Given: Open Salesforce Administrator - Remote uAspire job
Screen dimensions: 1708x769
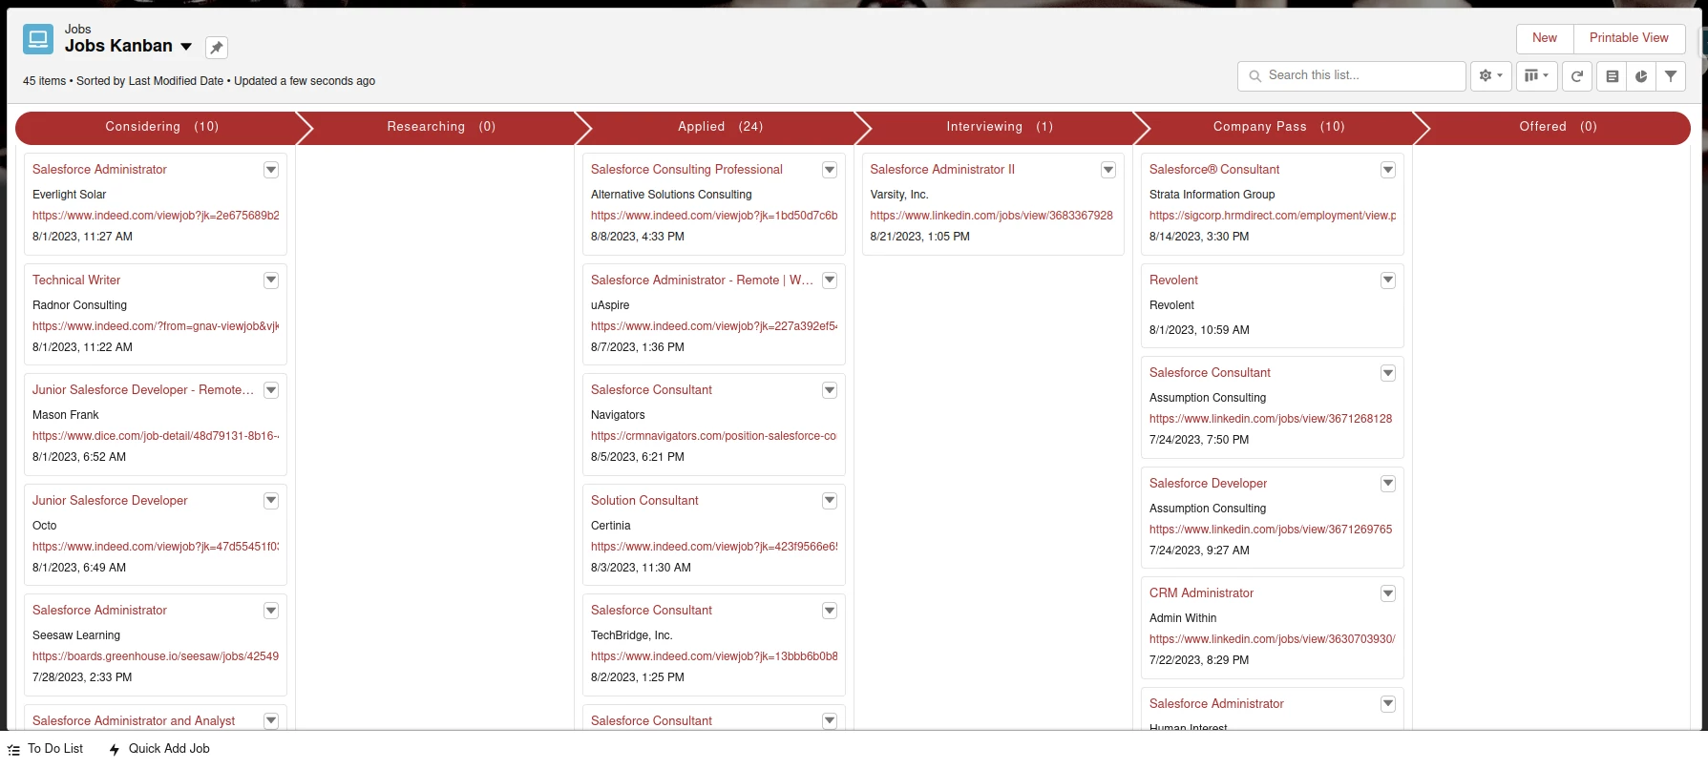Looking at the screenshot, I should [x=702, y=281].
